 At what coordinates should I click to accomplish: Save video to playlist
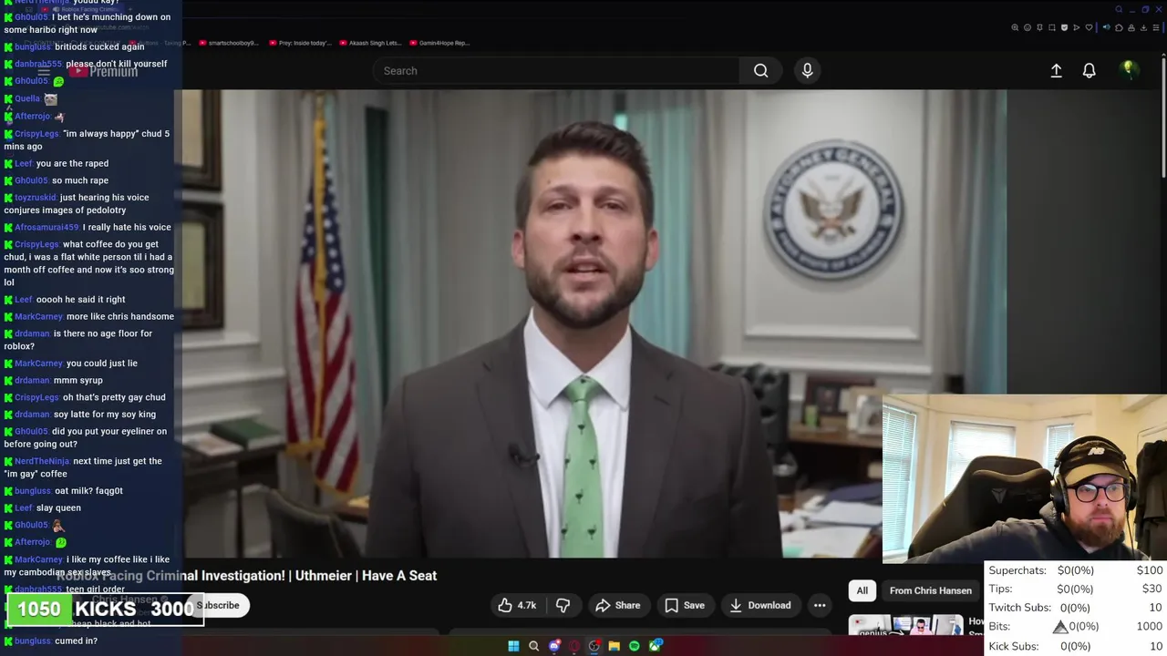tap(684, 605)
